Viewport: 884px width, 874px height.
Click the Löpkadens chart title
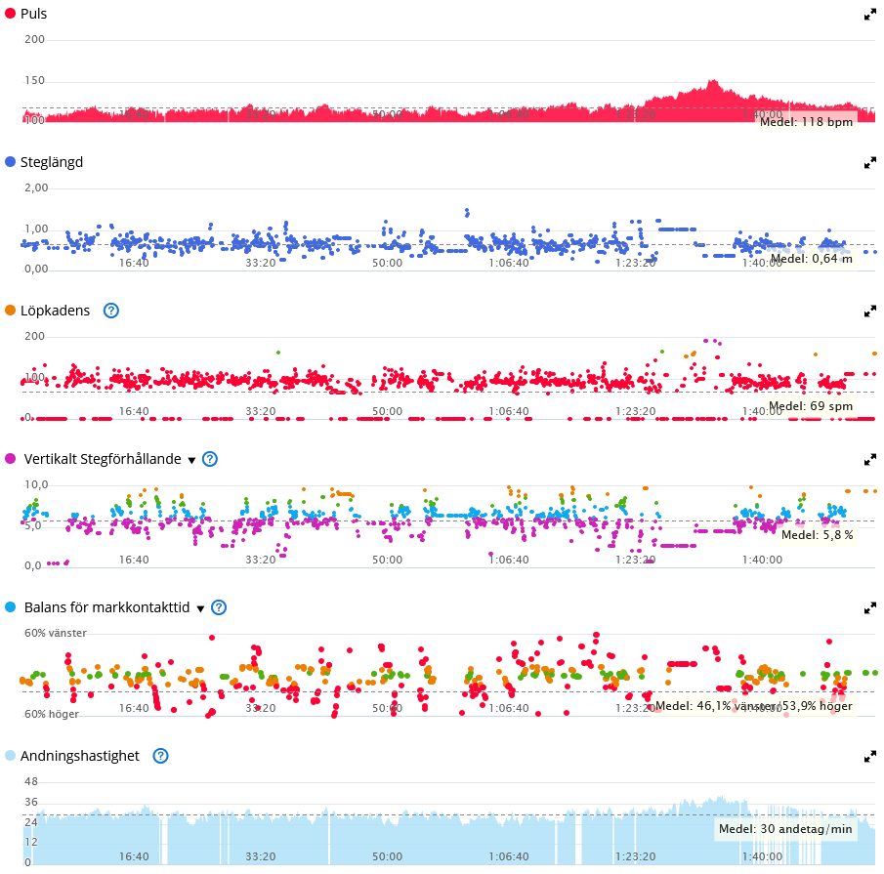(56, 311)
